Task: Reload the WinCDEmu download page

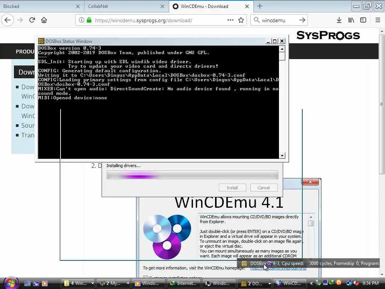Action: tap(32, 20)
